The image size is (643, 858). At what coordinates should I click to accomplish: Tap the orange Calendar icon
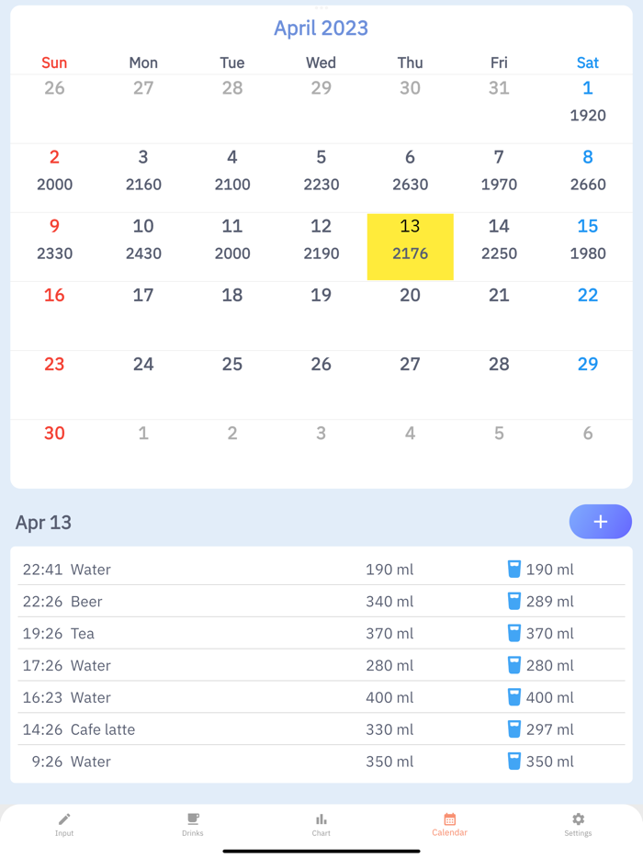click(x=449, y=818)
